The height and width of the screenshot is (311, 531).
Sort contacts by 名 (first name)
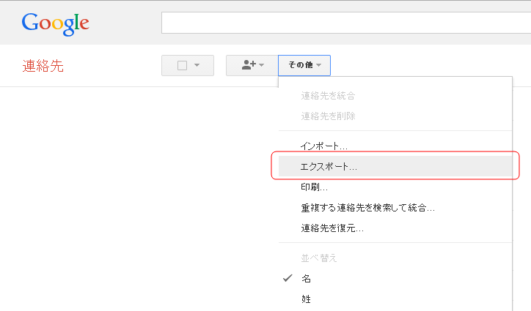click(395, 279)
